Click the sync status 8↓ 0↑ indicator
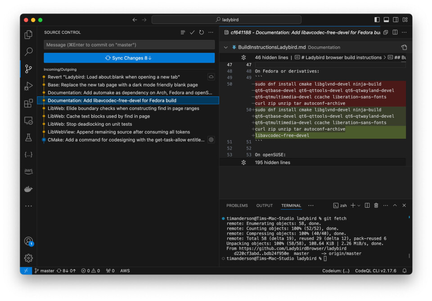 66,271
